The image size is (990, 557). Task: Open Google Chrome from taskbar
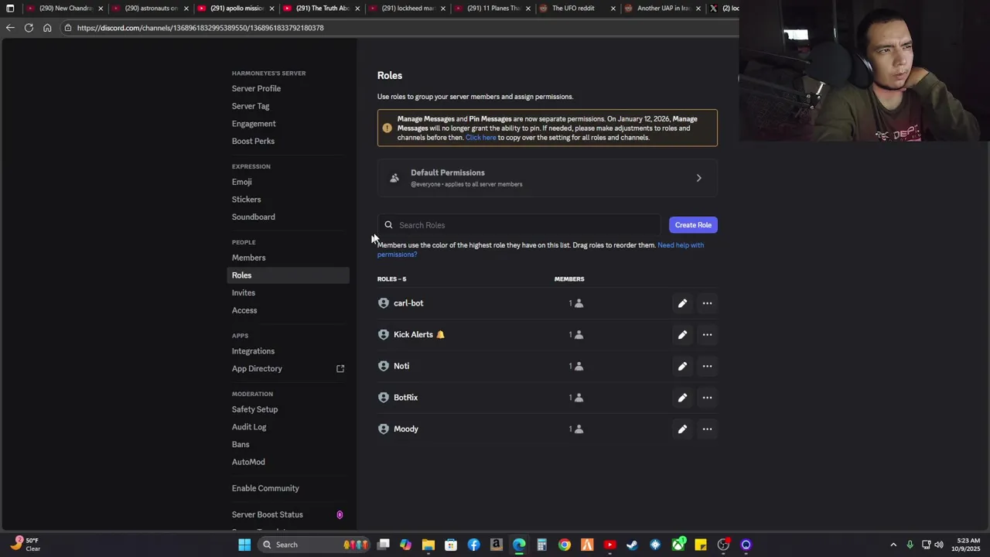tap(565, 545)
